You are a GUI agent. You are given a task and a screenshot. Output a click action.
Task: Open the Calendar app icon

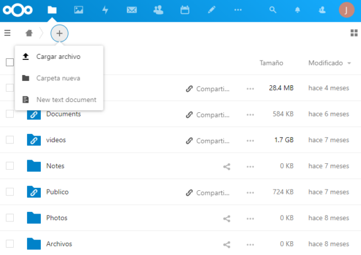point(185,10)
